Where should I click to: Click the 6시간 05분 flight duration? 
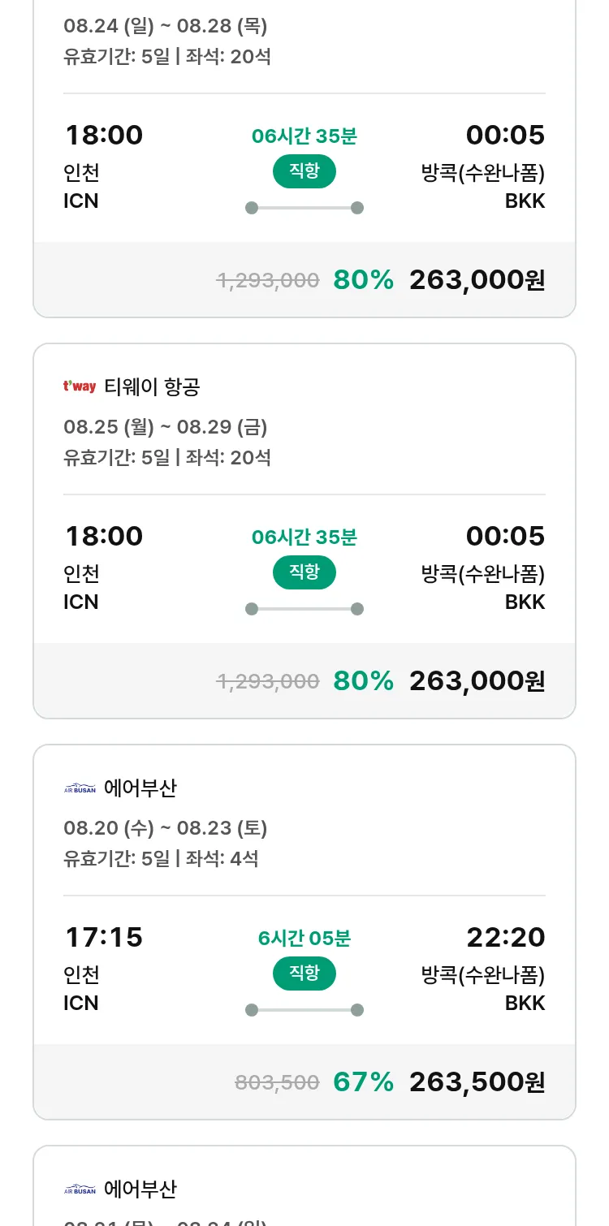[304, 939]
